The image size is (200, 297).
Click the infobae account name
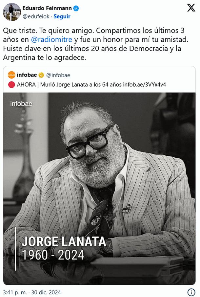pyautogui.click(x=27, y=75)
